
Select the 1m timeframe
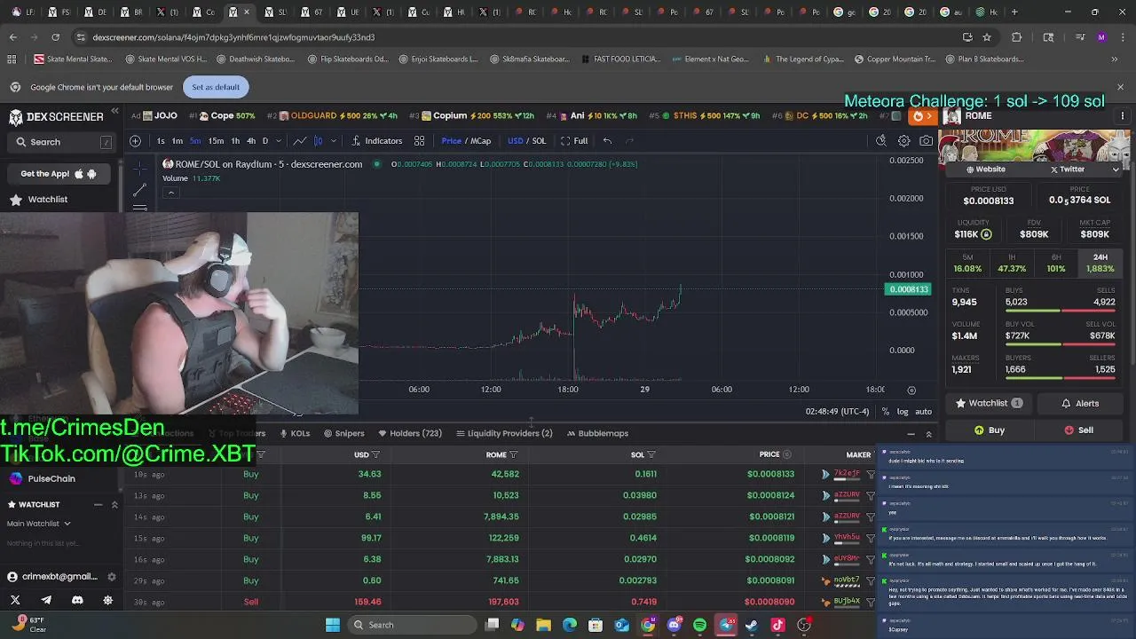177,140
